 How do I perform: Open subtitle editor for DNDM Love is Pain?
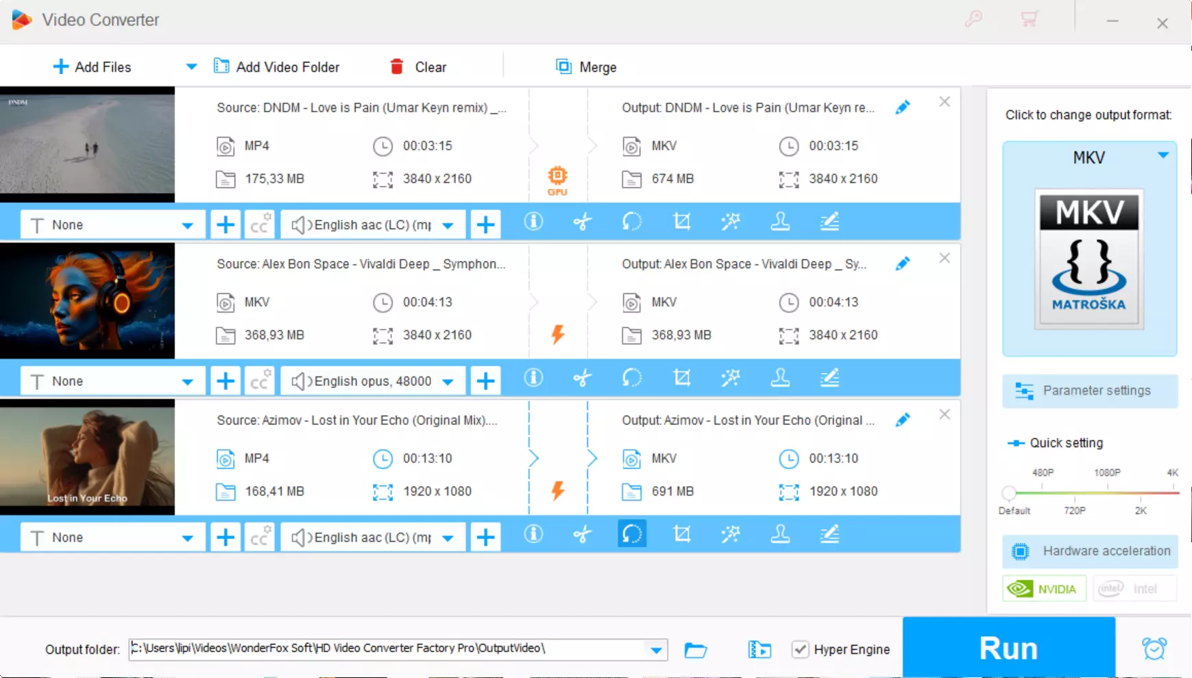tap(829, 221)
